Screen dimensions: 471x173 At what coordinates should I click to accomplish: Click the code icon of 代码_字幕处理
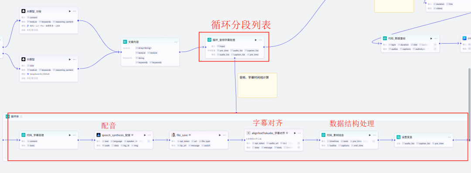23,135
